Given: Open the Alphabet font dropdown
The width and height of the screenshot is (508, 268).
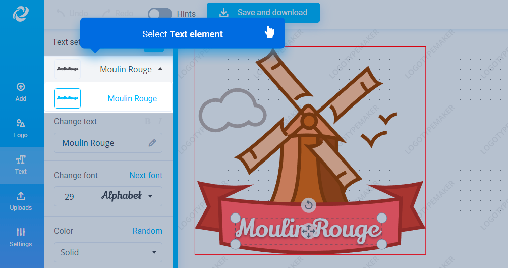Looking at the screenshot, I should click(x=127, y=196).
